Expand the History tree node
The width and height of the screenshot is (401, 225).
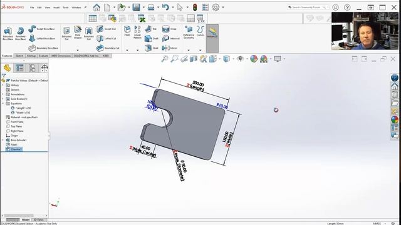(3, 85)
